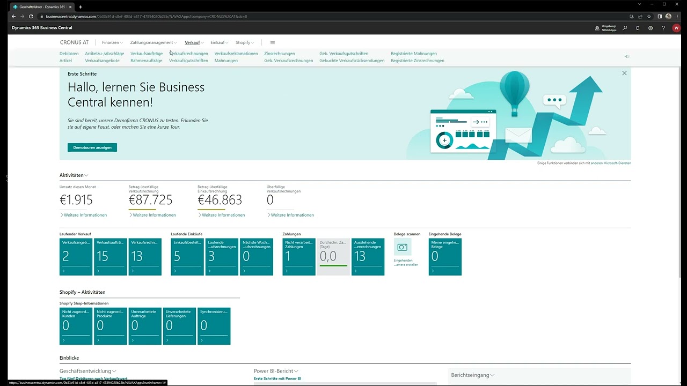Click the camera icon under Belege scannen
Screen dimensions: 687x386
[403, 247]
